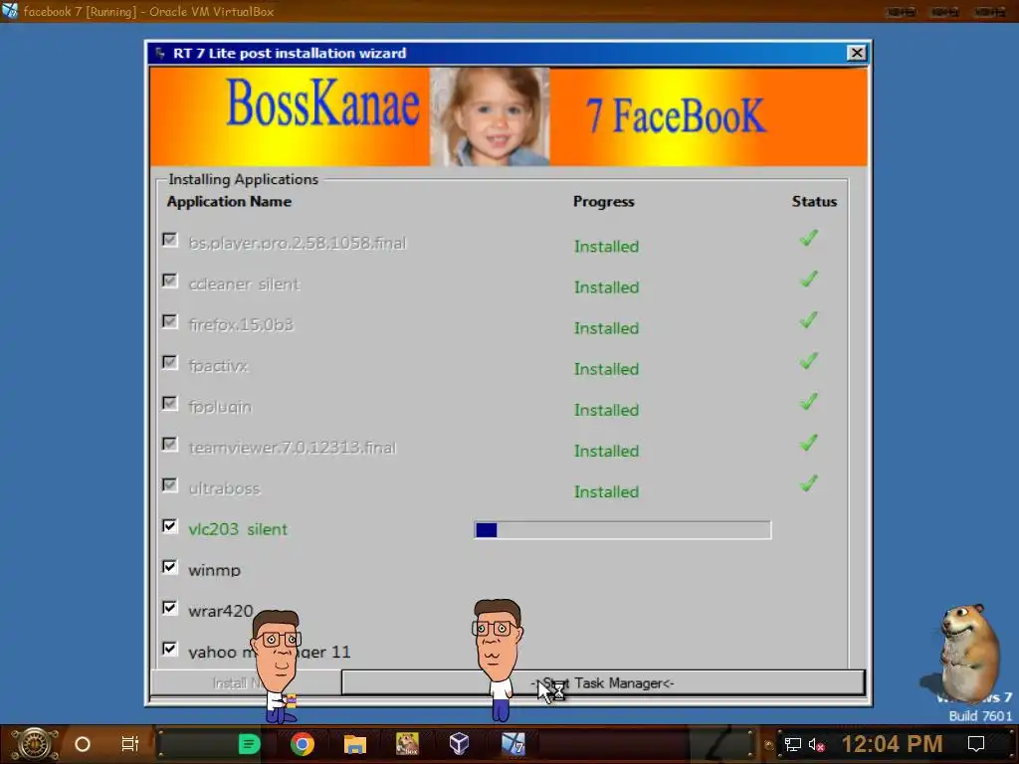The width and height of the screenshot is (1019, 764).
Task: Click the green checkmark for firefox.15.0b3
Action: [x=808, y=320]
